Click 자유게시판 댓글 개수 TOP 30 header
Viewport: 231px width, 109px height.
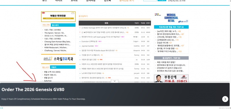171,27
